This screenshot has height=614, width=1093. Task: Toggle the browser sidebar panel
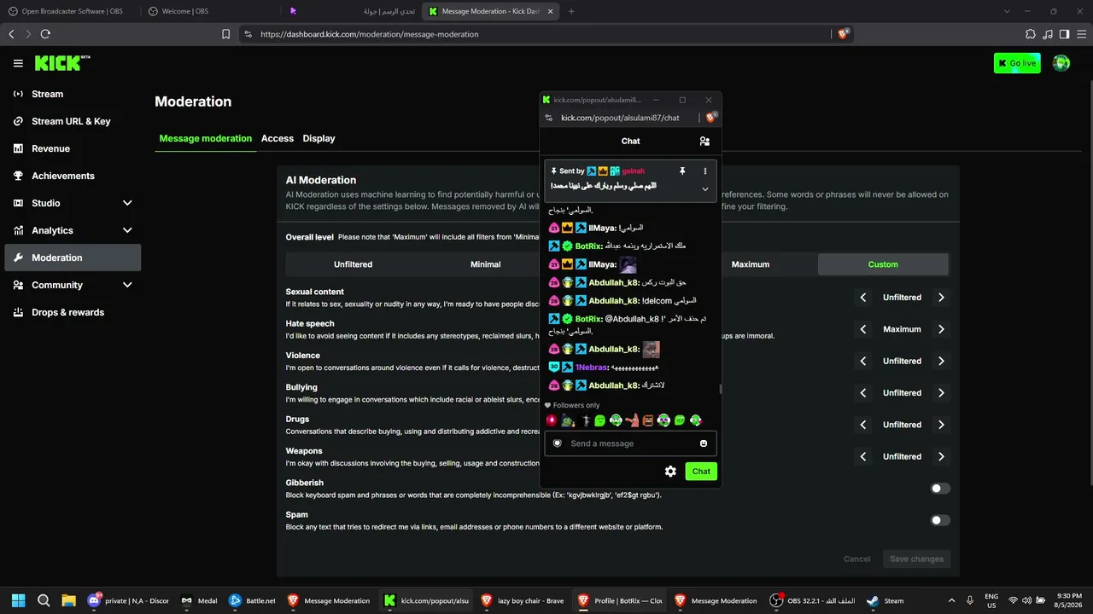tap(1064, 34)
